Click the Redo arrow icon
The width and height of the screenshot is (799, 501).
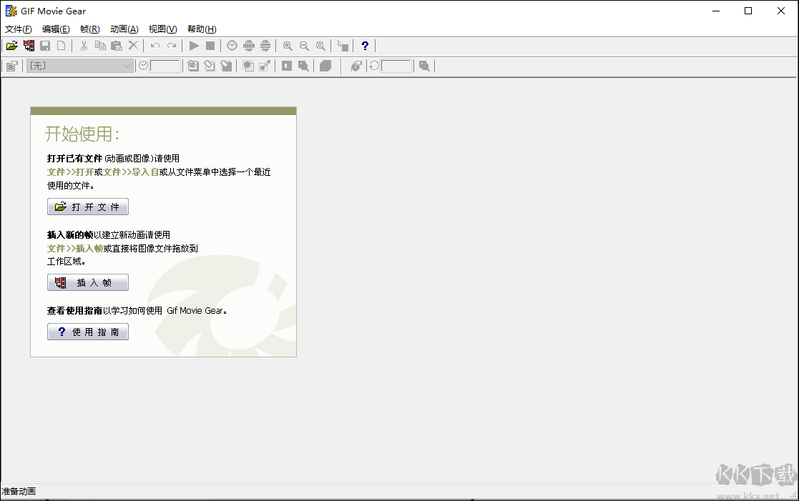172,46
